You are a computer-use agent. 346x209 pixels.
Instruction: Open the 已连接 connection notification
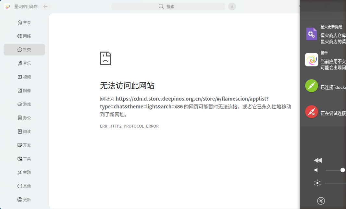323,86
